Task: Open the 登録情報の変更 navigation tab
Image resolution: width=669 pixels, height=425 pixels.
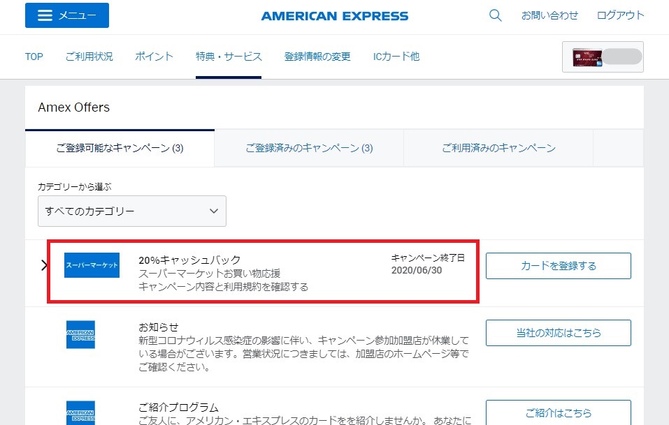Action: [x=317, y=57]
